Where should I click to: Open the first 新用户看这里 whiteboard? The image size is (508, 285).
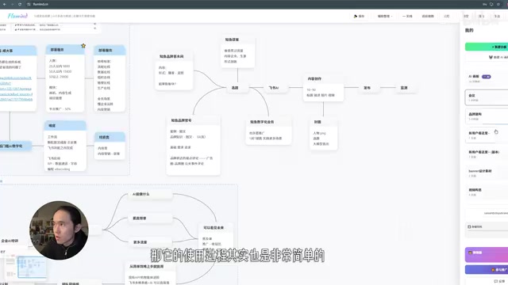click(487, 135)
